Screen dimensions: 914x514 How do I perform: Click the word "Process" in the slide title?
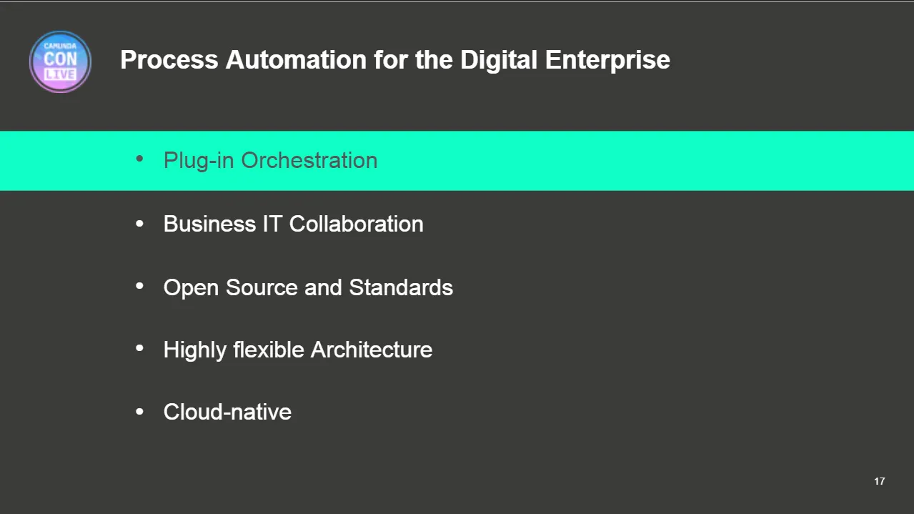(x=169, y=60)
